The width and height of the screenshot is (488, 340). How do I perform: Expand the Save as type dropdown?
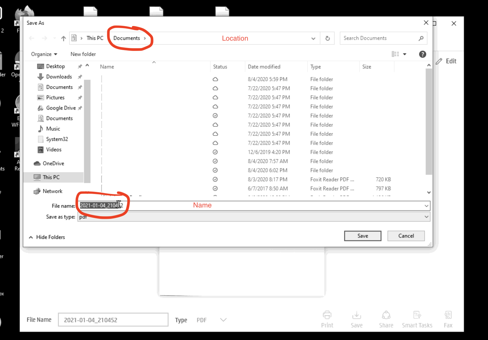tap(426, 217)
